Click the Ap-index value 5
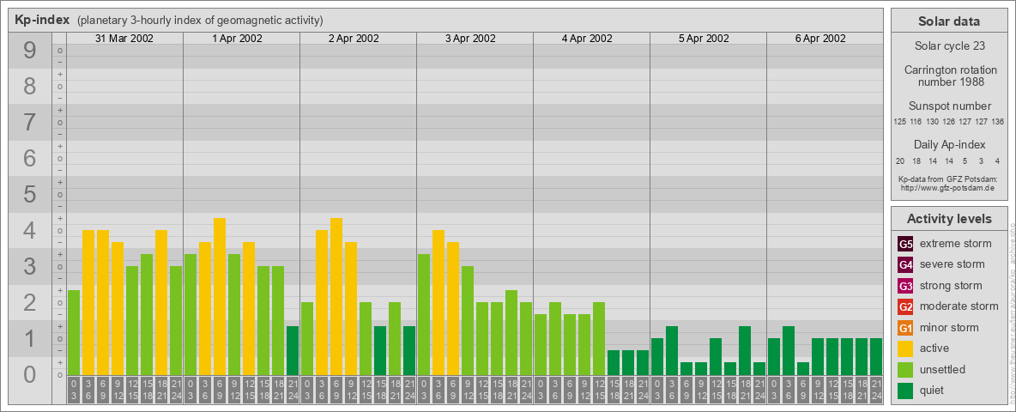 tap(965, 161)
